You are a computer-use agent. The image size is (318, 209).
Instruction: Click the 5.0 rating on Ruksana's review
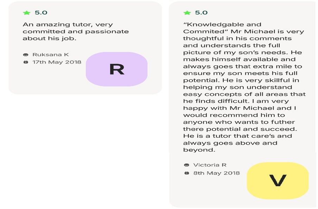pos(41,13)
